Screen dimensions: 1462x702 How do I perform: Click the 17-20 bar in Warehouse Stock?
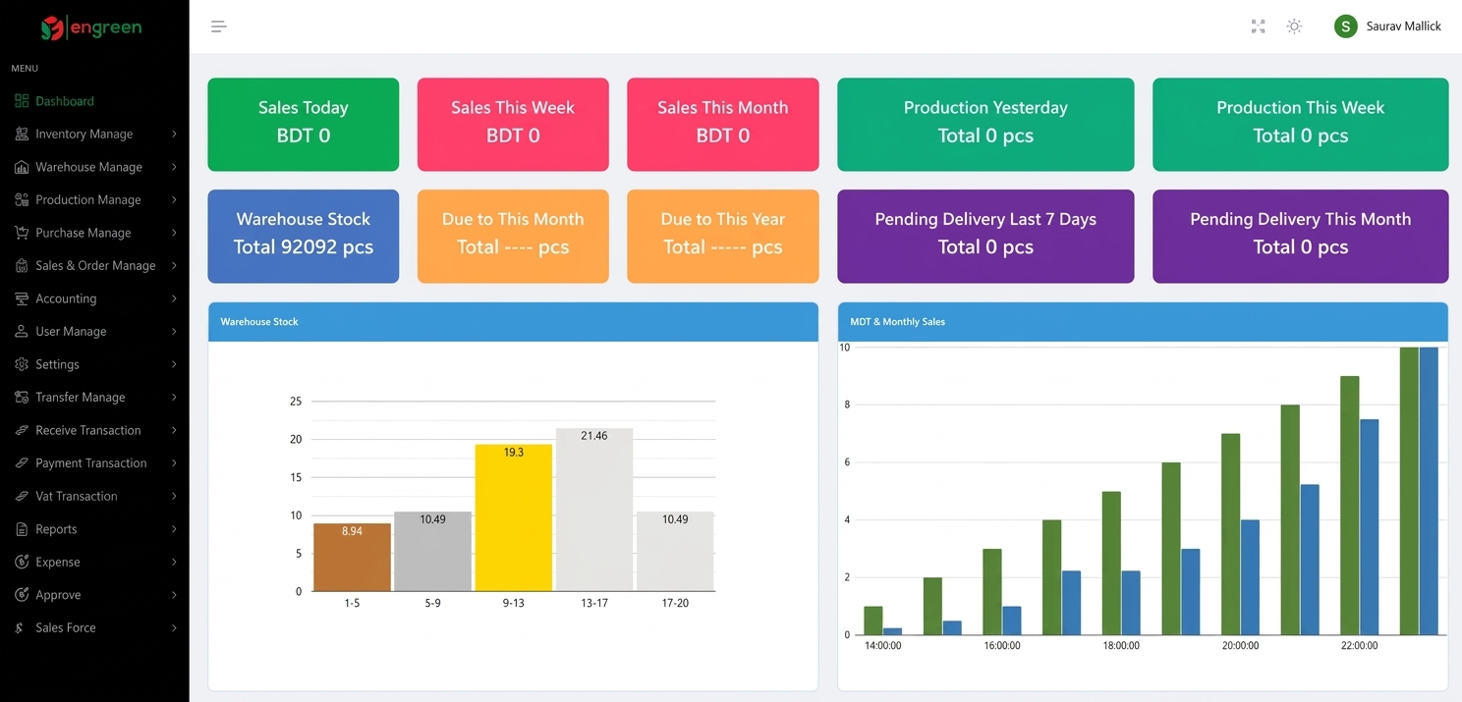pyautogui.click(x=675, y=552)
